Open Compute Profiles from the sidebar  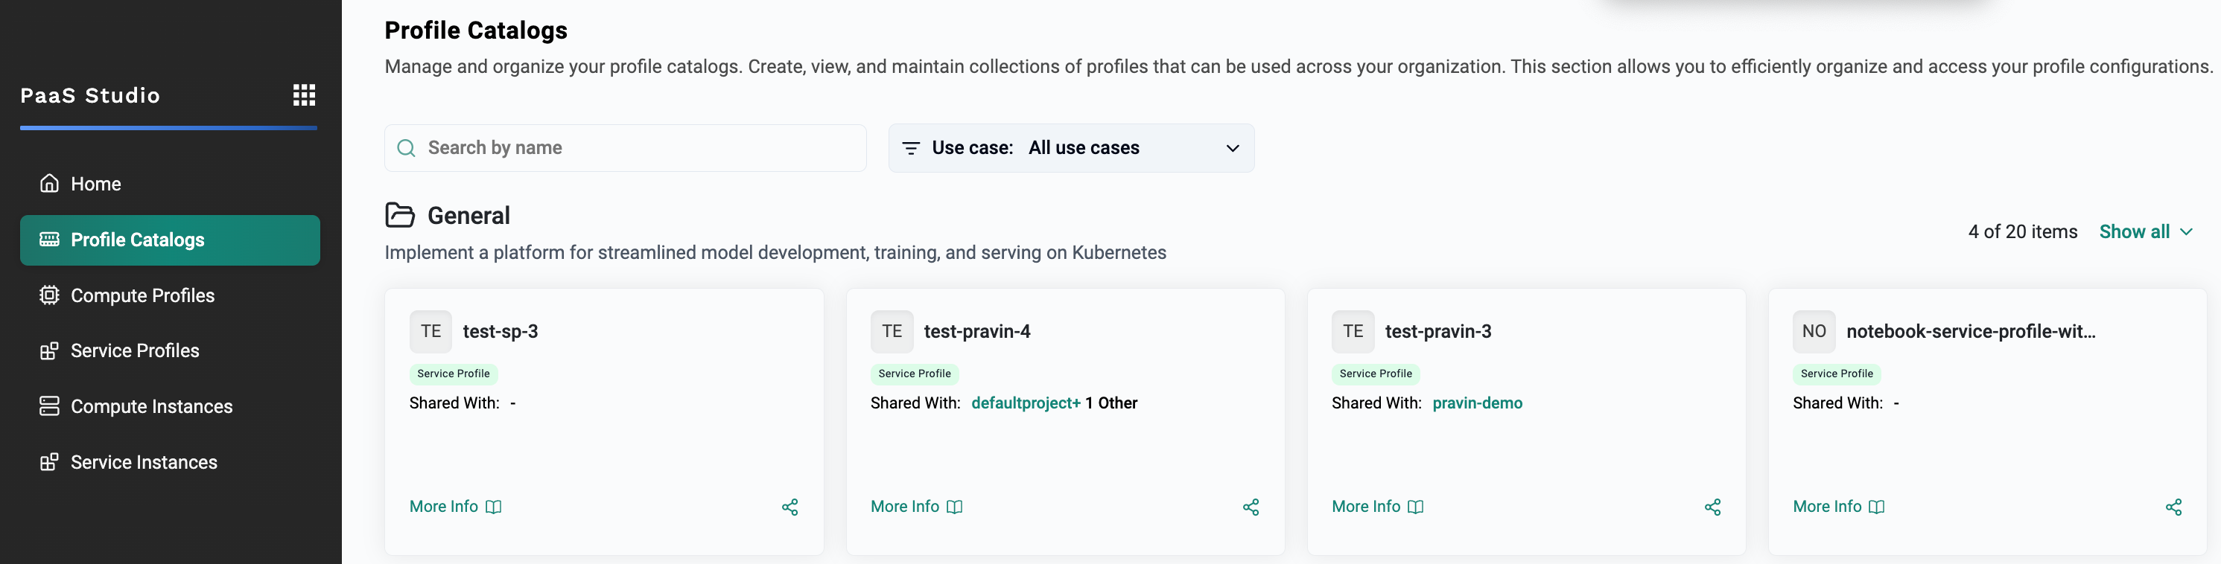pos(142,295)
